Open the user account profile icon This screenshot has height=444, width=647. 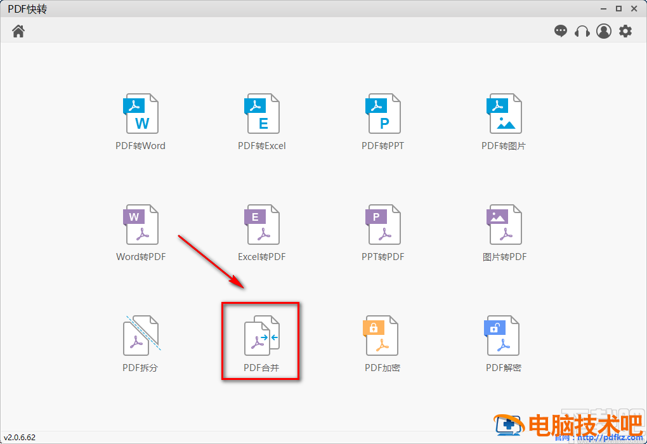604,31
